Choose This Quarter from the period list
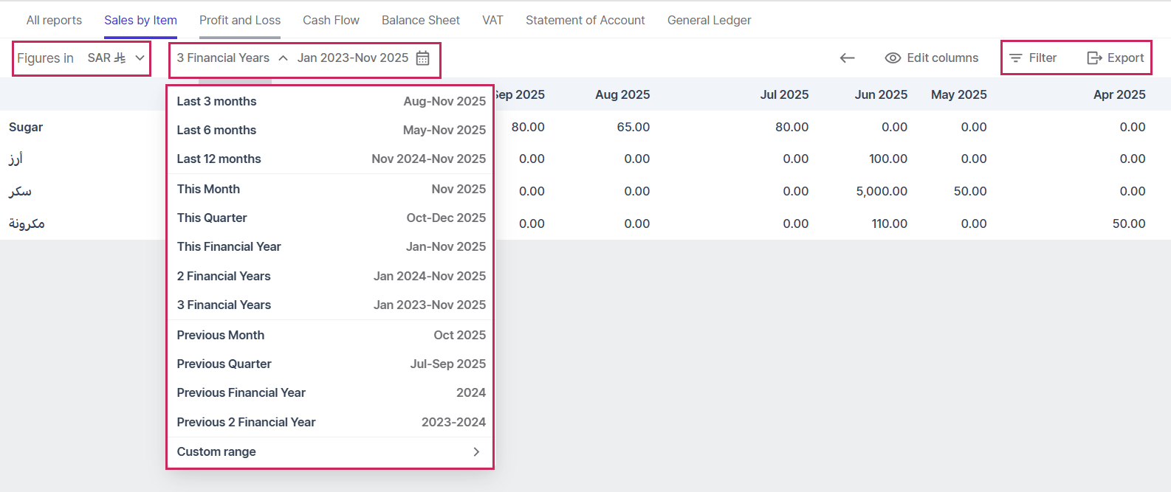The image size is (1171, 492). click(212, 218)
